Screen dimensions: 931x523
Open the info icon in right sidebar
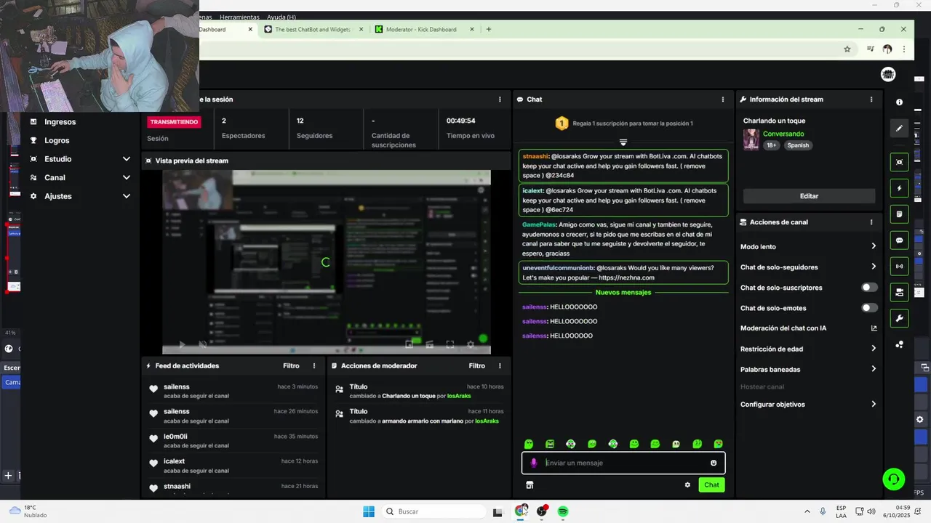click(899, 102)
